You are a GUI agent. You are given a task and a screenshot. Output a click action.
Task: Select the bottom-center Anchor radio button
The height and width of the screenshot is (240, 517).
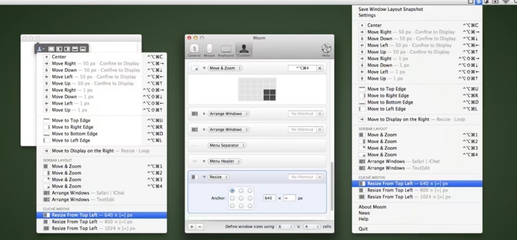point(241,206)
